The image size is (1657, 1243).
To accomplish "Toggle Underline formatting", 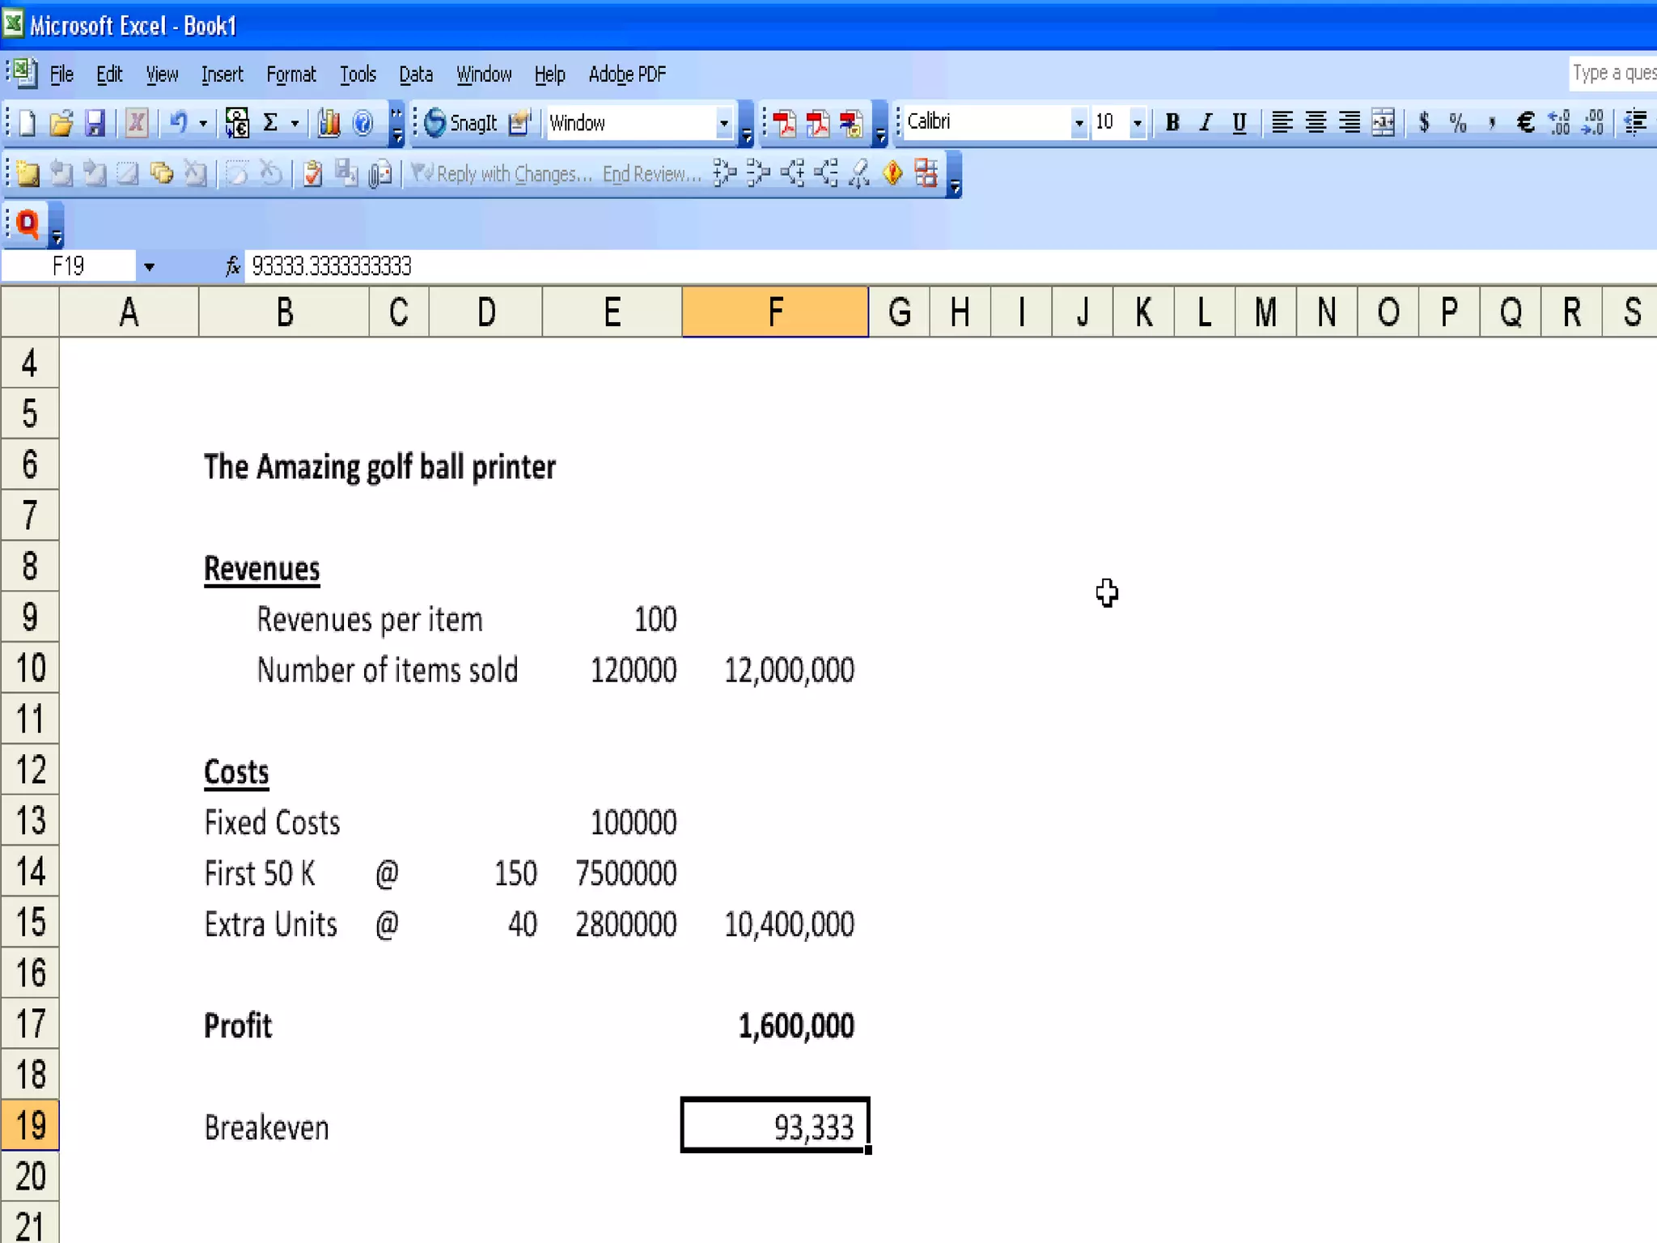I will [x=1239, y=123].
